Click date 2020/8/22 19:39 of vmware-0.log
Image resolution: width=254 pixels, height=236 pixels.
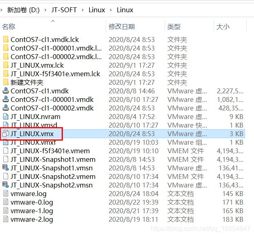coord(134,202)
